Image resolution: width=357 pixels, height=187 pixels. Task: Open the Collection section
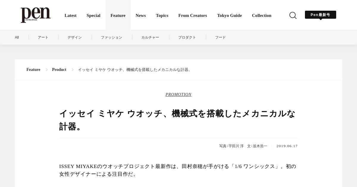click(262, 15)
